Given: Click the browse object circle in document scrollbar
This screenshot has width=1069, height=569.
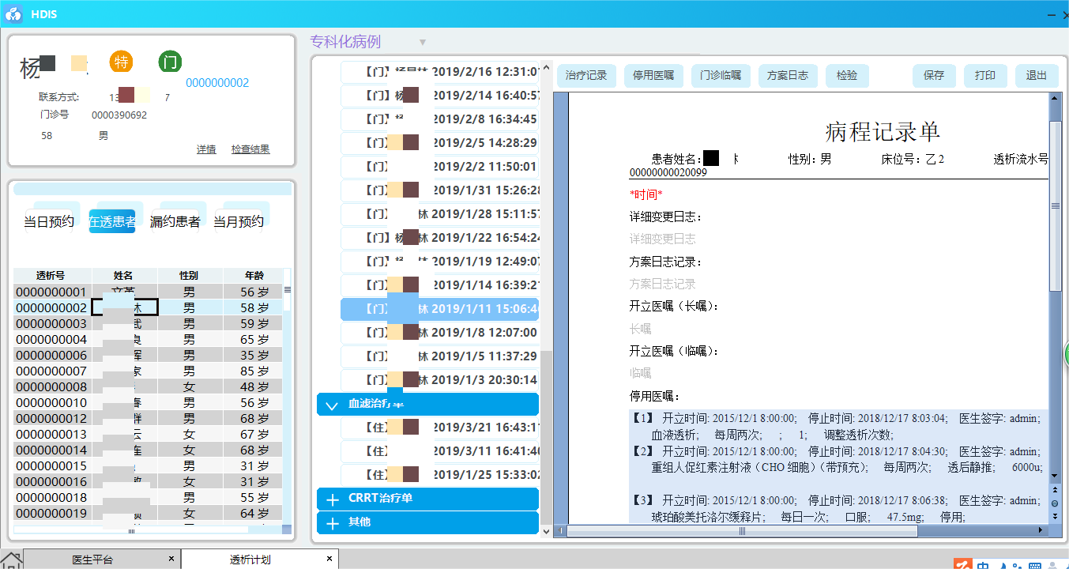Looking at the screenshot, I should [1054, 503].
